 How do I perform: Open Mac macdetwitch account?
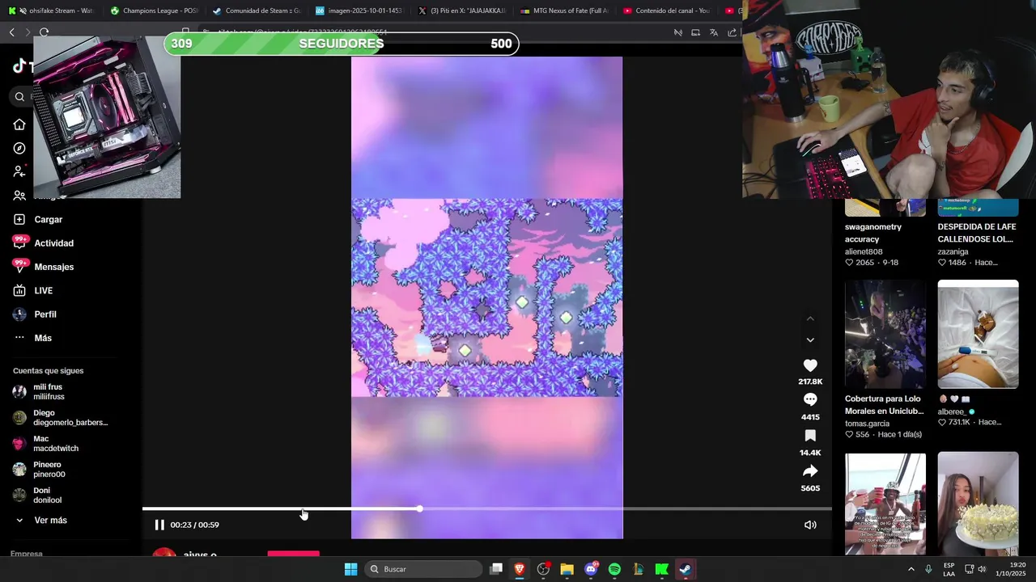pyautogui.click(x=45, y=444)
